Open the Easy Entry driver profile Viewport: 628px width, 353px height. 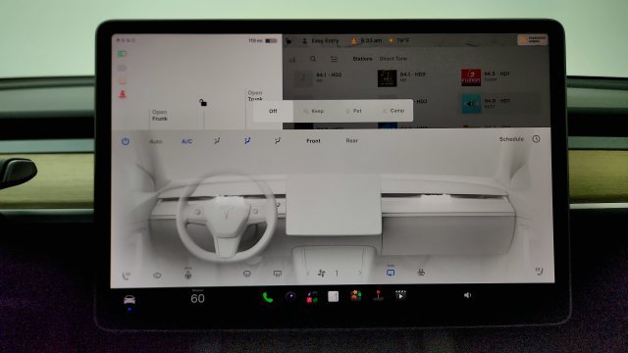coord(321,41)
